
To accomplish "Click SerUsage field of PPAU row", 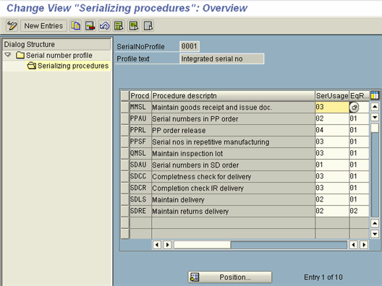I will 332,118.
